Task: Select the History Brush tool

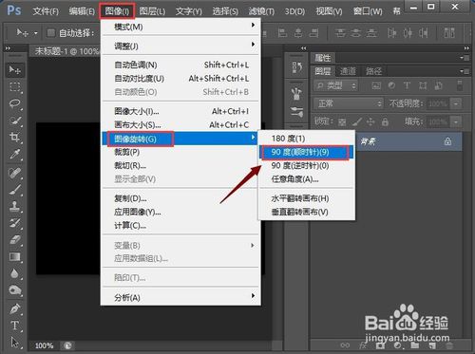Action: [x=14, y=223]
